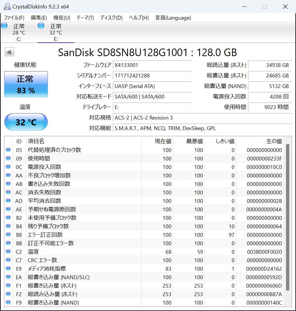Click the 健康状態 正常 83 % button
296x311 pixels.
26,84
